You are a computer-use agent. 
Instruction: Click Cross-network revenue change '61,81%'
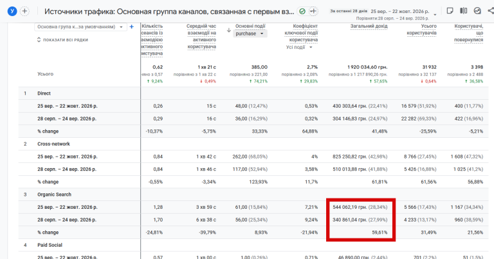pyautogui.click(x=380, y=182)
